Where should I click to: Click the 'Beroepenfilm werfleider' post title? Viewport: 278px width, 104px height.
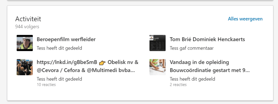[x=66, y=39]
